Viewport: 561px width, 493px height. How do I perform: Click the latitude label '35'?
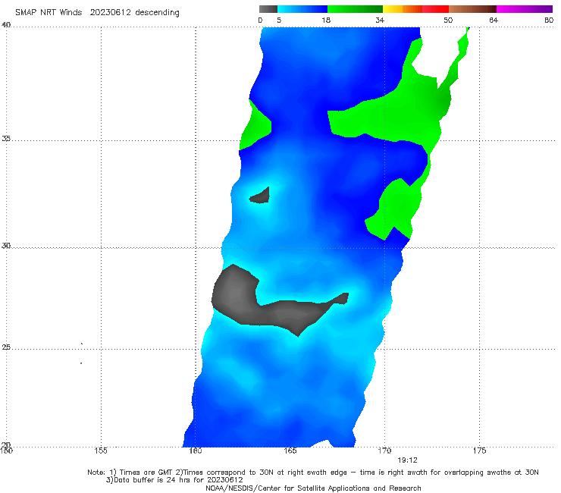[x=6, y=138]
